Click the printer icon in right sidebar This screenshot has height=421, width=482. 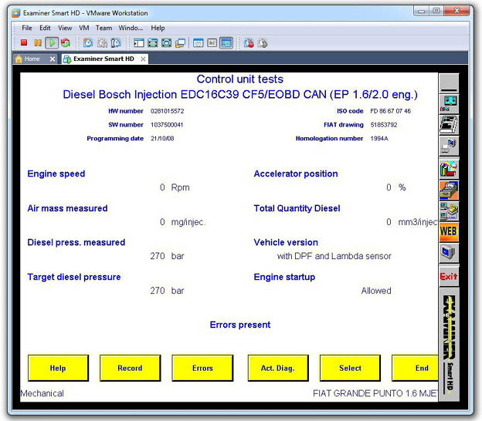coord(449,123)
